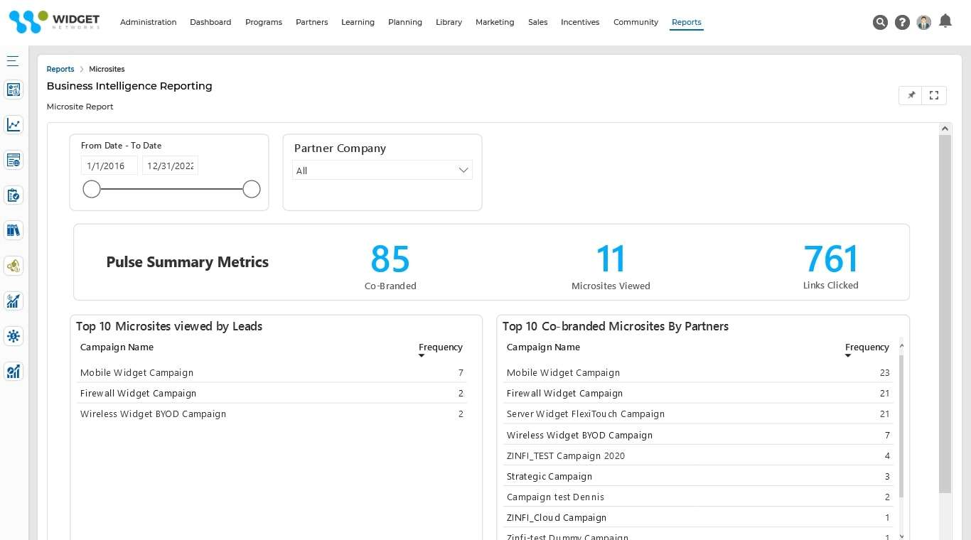The image size is (971, 540).
Task: Click the left handle of the date range slider
Action: [91, 188]
